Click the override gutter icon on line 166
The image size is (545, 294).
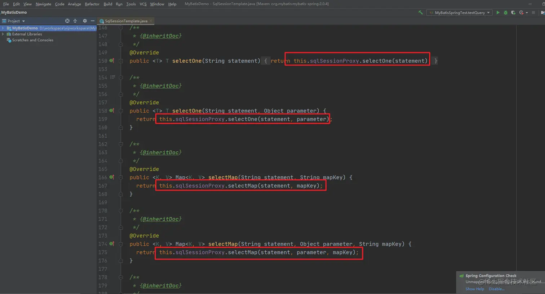point(112,177)
